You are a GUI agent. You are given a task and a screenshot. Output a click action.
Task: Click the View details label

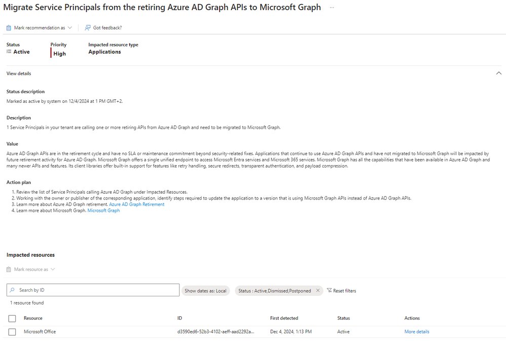[x=19, y=73]
